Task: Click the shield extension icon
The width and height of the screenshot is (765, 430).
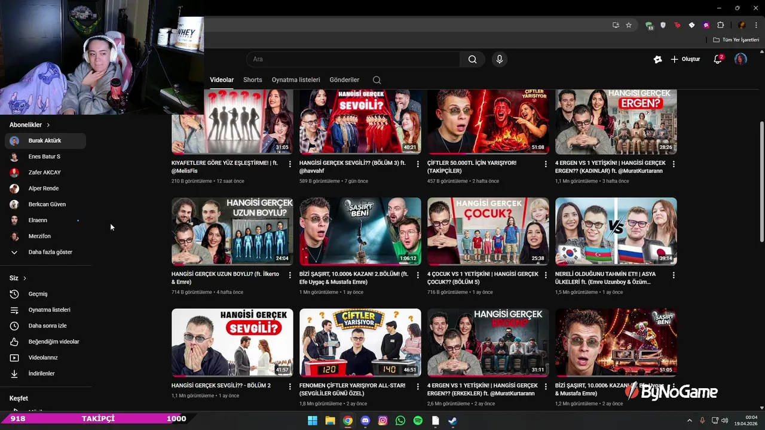Action: tap(663, 25)
